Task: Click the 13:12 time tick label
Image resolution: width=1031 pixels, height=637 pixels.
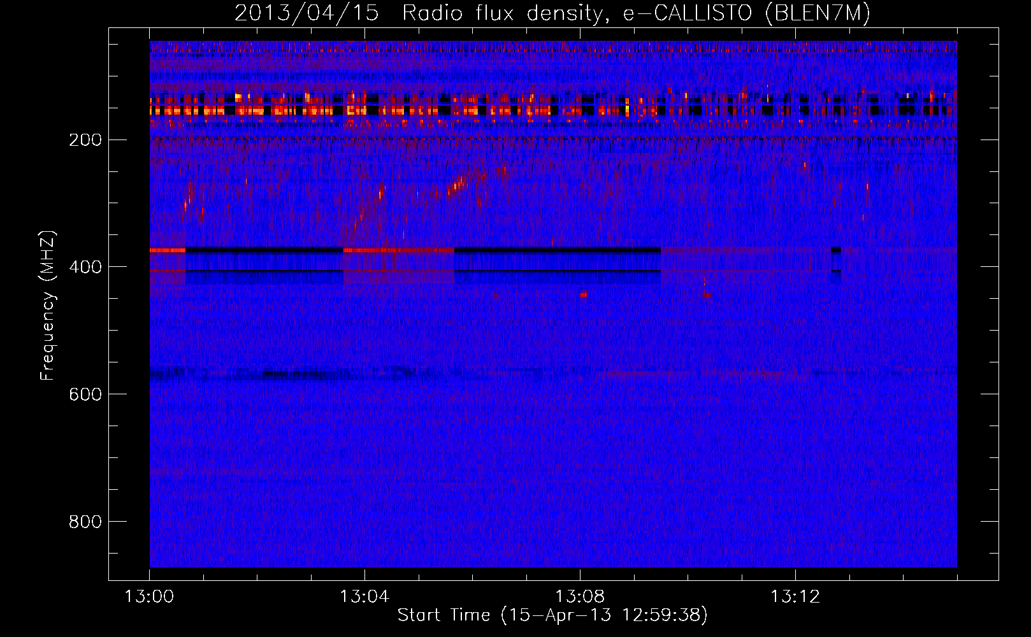Action: pyautogui.click(x=795, y=597)
